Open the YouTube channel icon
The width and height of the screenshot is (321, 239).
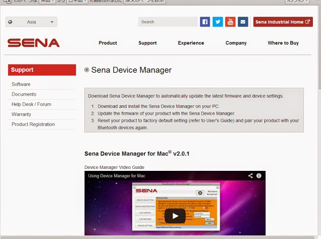pos(230,22)
